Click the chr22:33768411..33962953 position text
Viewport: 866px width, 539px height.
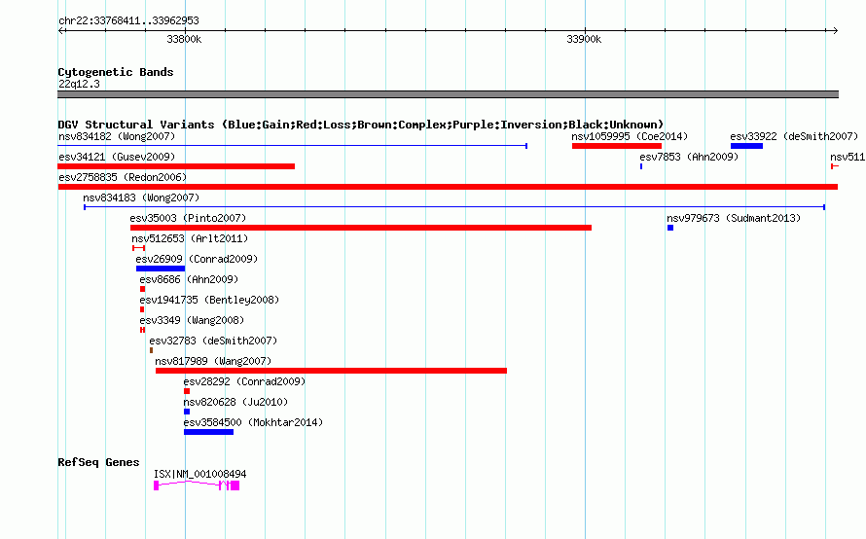point(128,20)
